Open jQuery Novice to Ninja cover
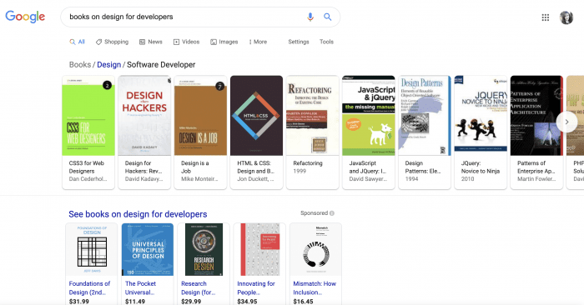Screen dimensions: 584x305 coord(481,116)
